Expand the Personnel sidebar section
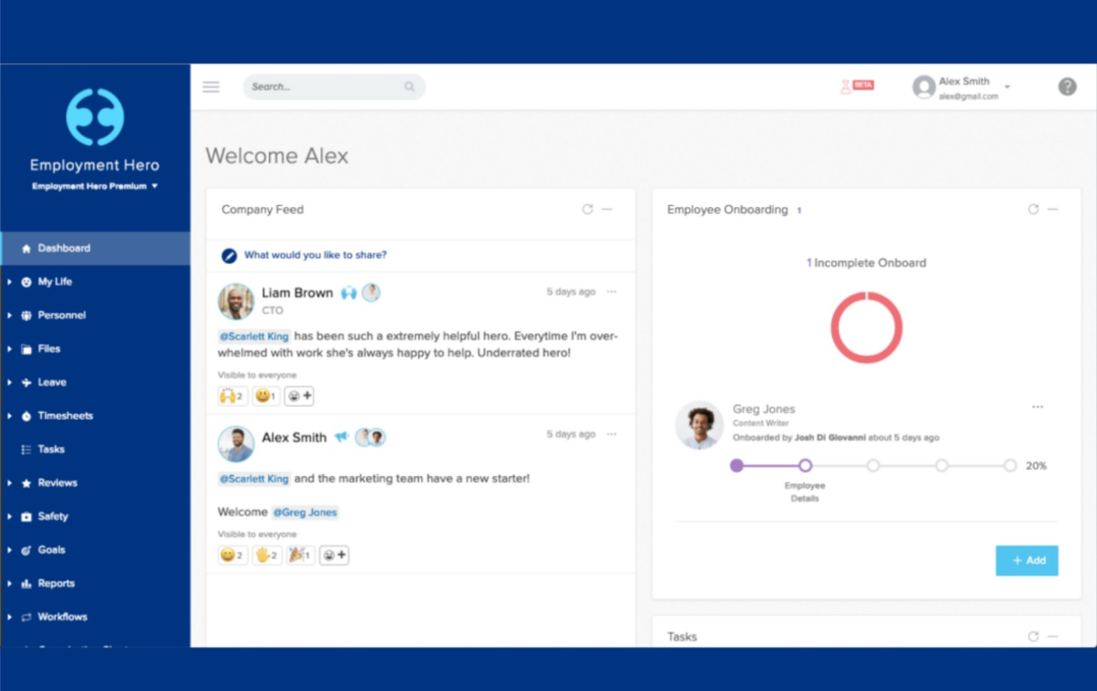The image size is (1097, 691). click(x=62, y=315)
